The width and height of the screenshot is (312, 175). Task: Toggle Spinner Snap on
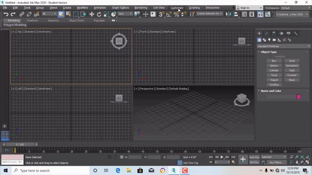click(183, 14)
